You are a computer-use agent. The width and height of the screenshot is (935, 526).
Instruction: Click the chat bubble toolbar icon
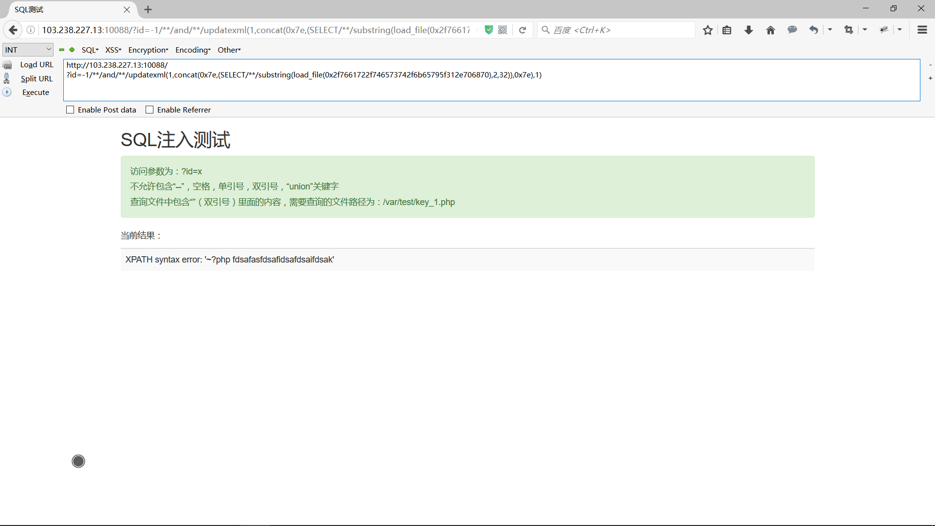pyautogui.click(x=792, y=30)
